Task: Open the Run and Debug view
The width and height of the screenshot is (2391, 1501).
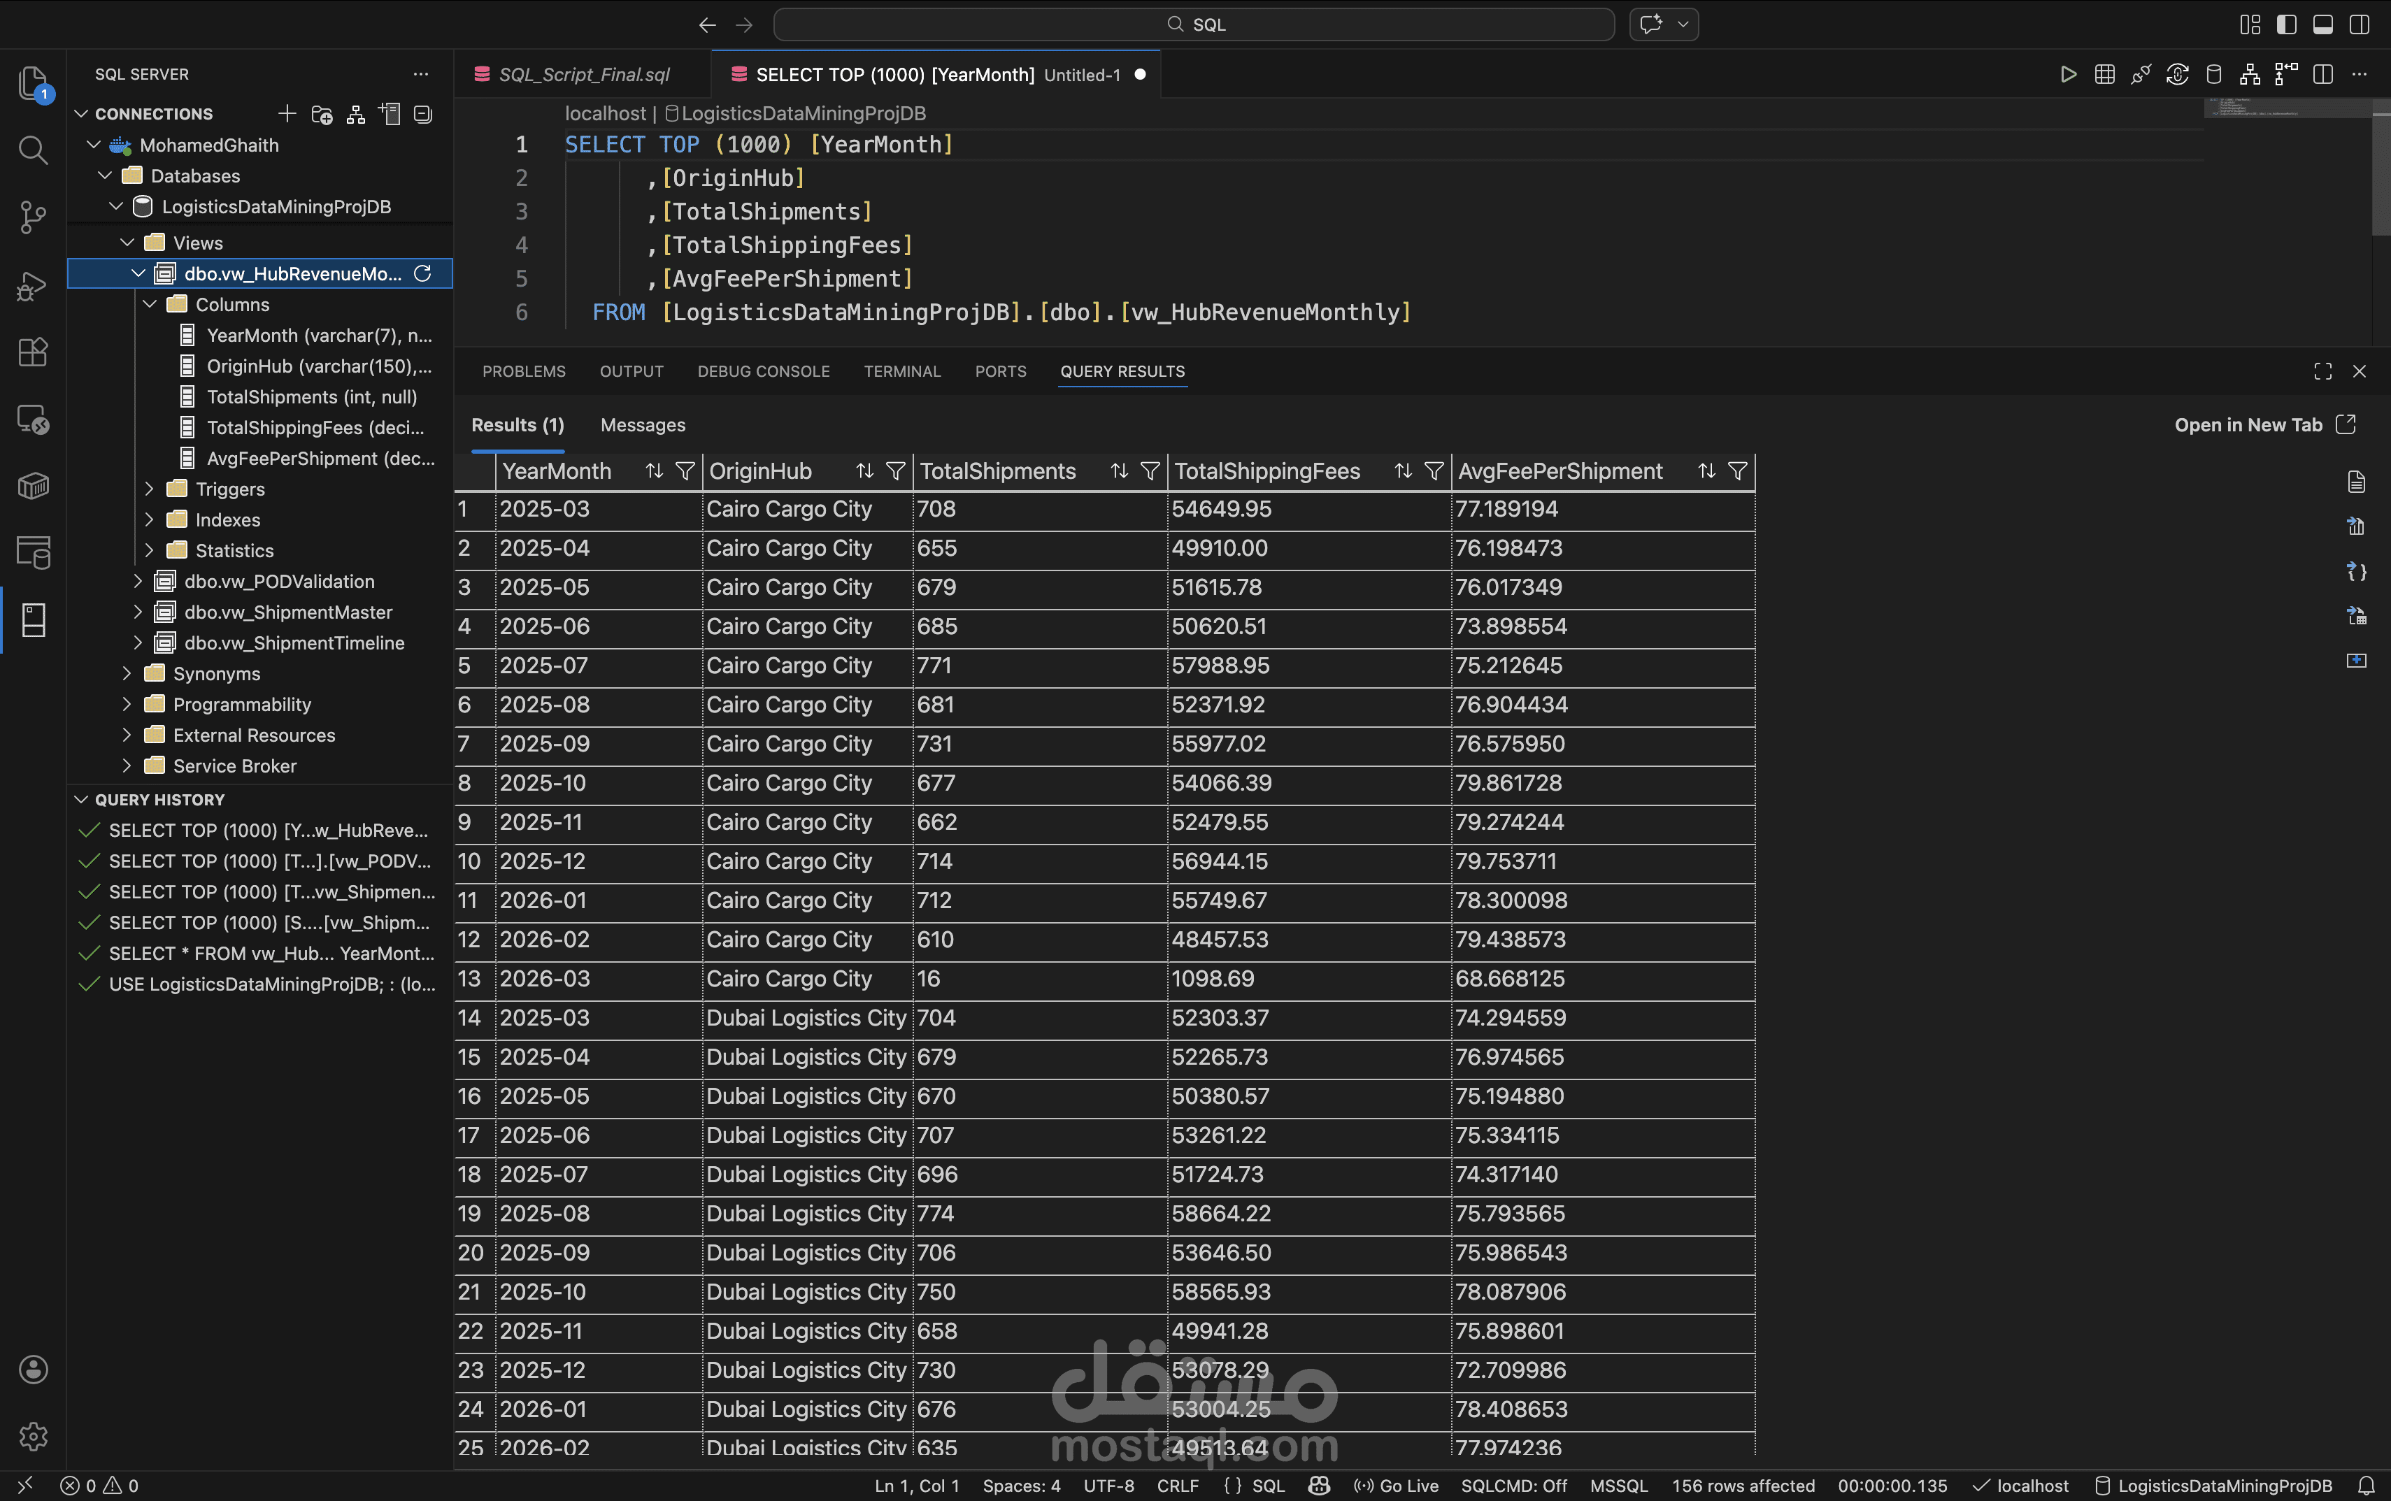Action: coord(33,286)
